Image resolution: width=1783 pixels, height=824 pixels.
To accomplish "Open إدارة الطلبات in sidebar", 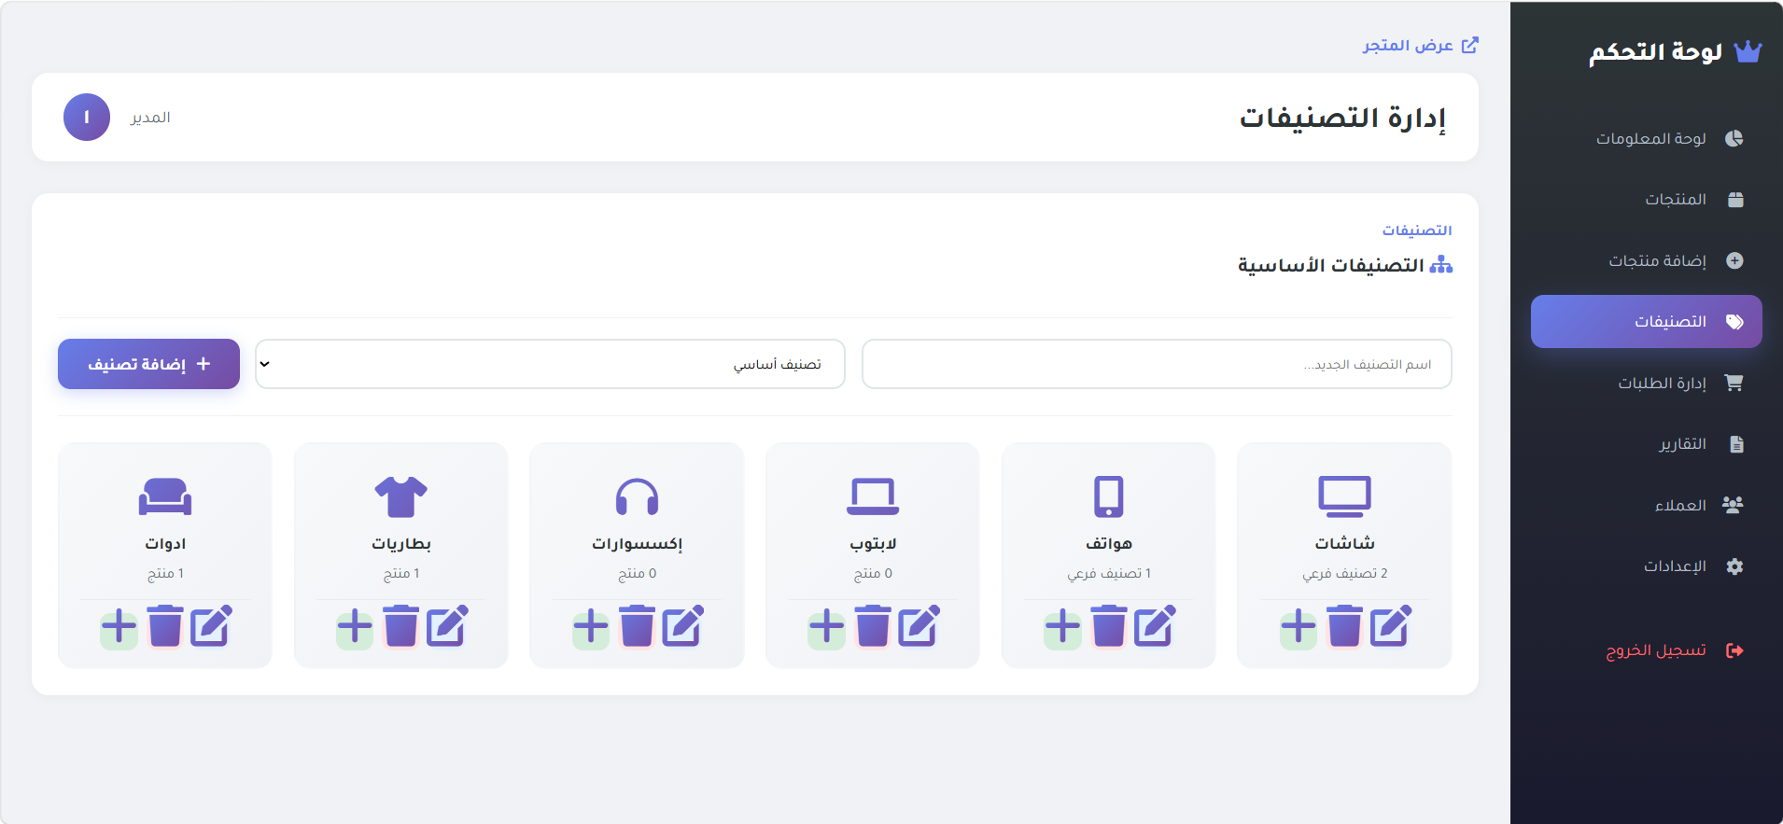I will coord(1647,383).
